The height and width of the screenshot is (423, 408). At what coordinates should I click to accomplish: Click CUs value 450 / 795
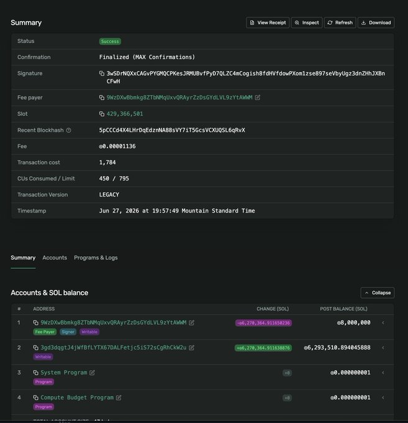coord(114,179)
